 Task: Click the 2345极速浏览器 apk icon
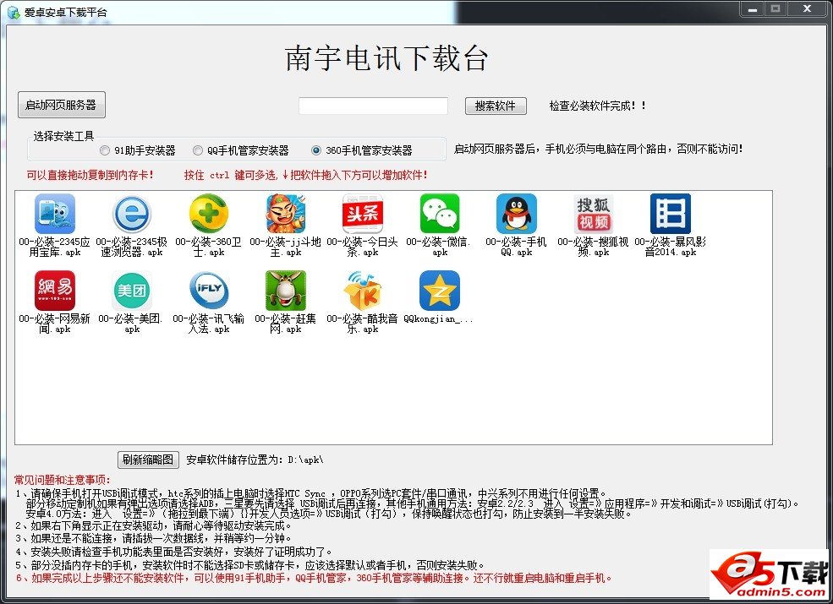pyautogui.click(x=131, y=214)
